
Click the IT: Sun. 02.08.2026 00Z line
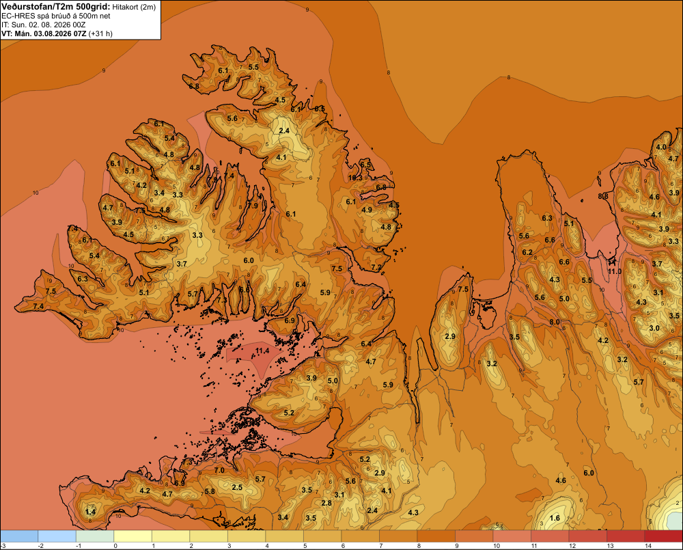(44, 25)
